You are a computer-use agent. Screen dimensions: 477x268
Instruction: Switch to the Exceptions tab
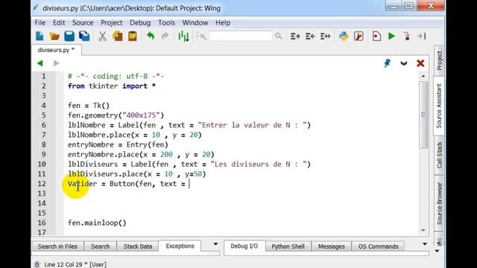pyautogui.click(x=180, y=246)
